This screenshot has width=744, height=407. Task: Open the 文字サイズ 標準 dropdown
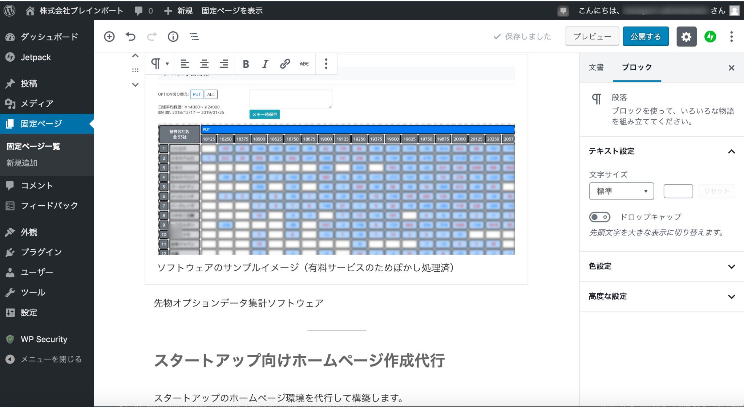coord(621,191)
